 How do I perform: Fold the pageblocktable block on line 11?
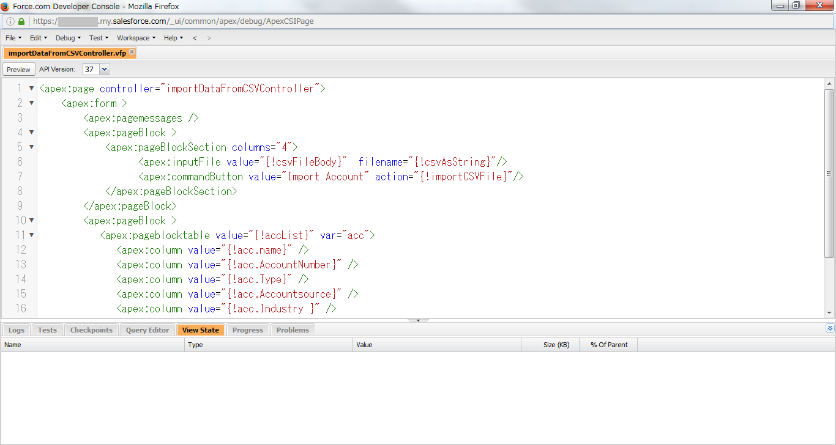coord(31,235)
